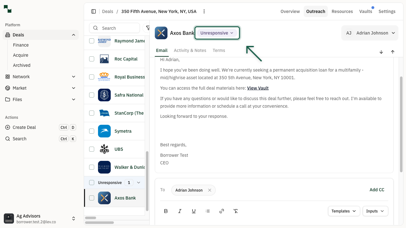Viewport: 406px width, 228px height.
Task: Click the Add CC button
Action: [x=377, y=190]
